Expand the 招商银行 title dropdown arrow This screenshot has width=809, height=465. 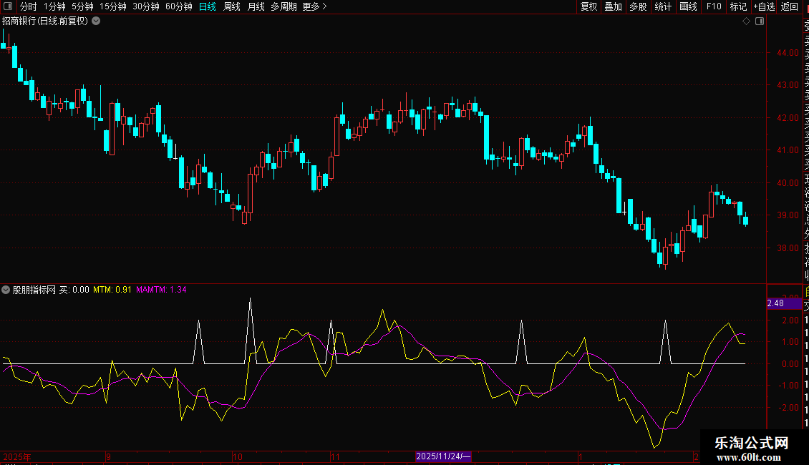tap(96, 21)
